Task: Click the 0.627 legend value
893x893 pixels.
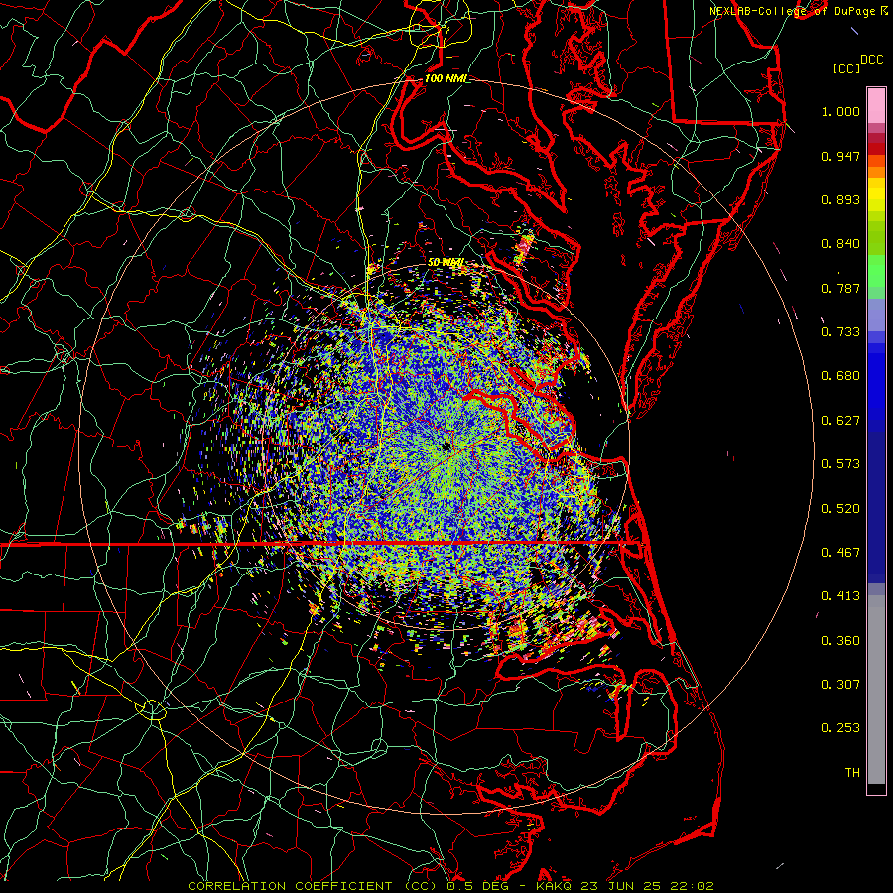Action: (x=840, y=421)
